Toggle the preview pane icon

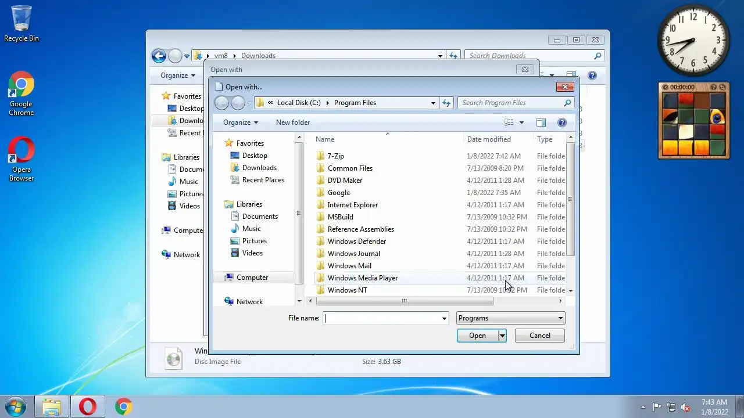[541, 122]
